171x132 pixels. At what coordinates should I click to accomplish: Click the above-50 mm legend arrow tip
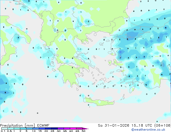coord(85,128)
